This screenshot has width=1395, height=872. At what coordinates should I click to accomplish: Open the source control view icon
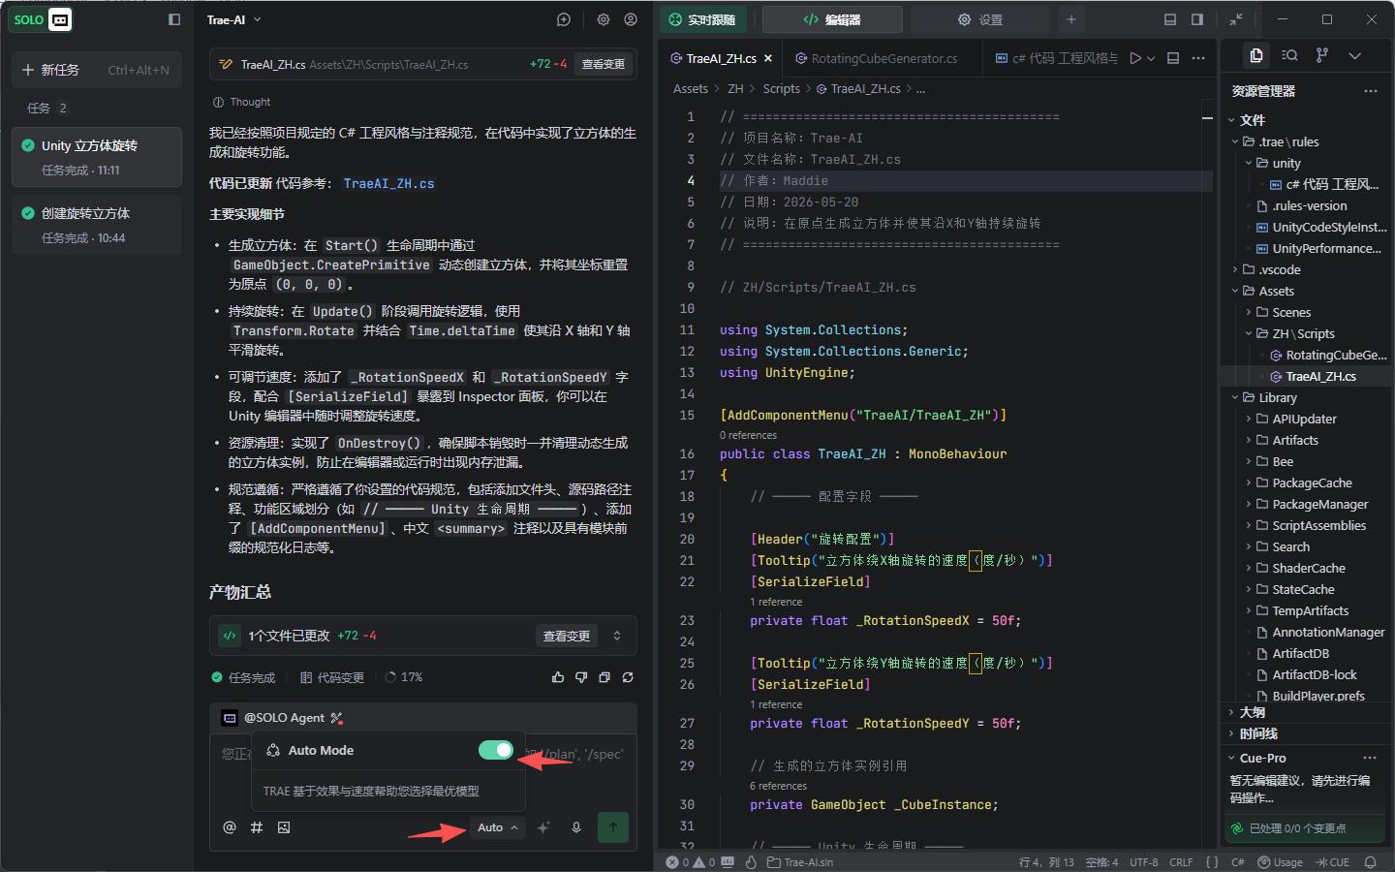pos(1322,55)
